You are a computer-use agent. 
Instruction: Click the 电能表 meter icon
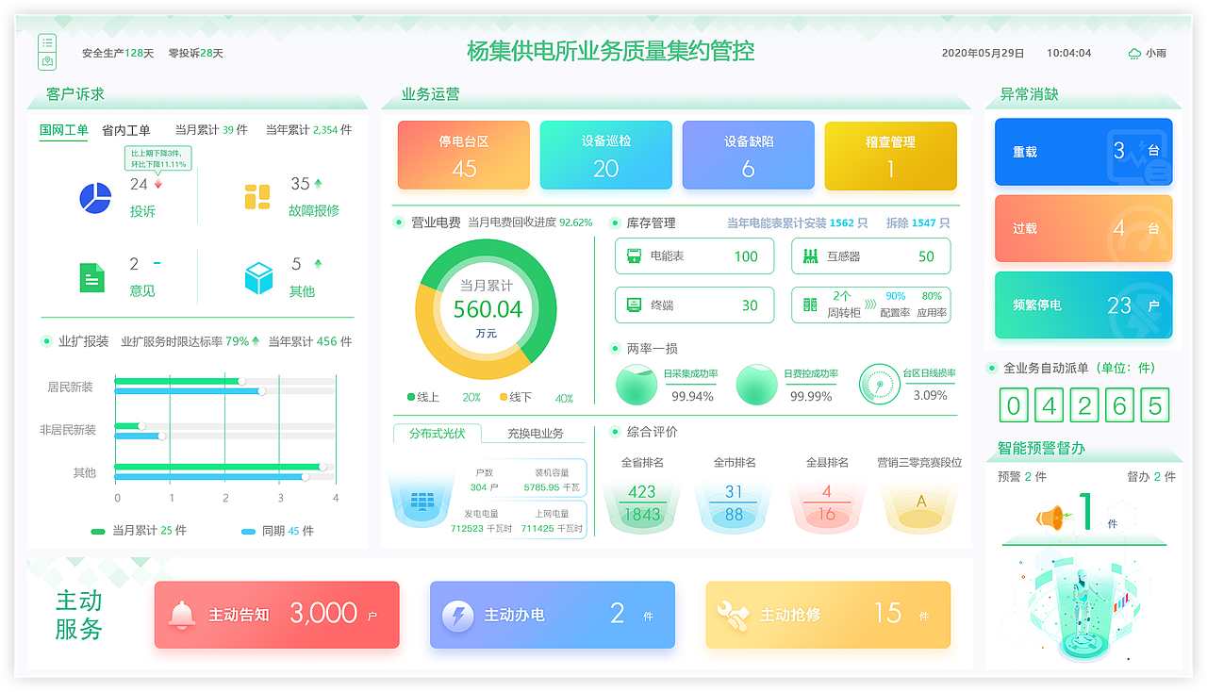tap(634, 256)
